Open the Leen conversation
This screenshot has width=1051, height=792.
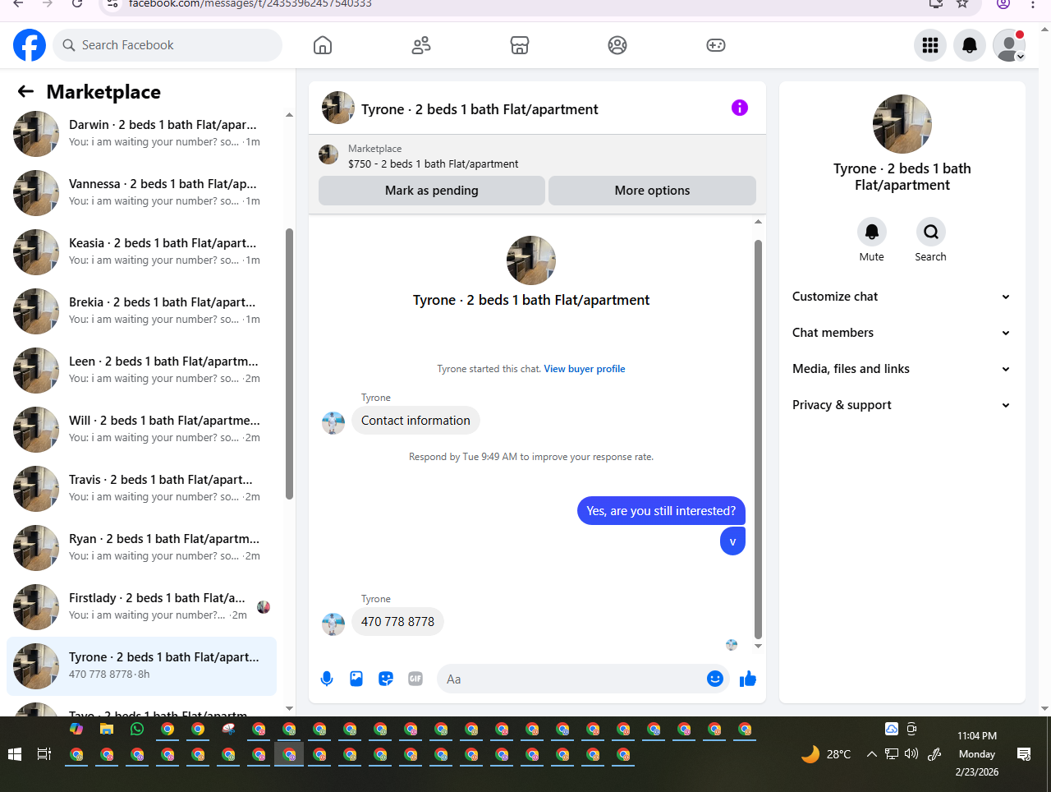[x=141, y=370]
